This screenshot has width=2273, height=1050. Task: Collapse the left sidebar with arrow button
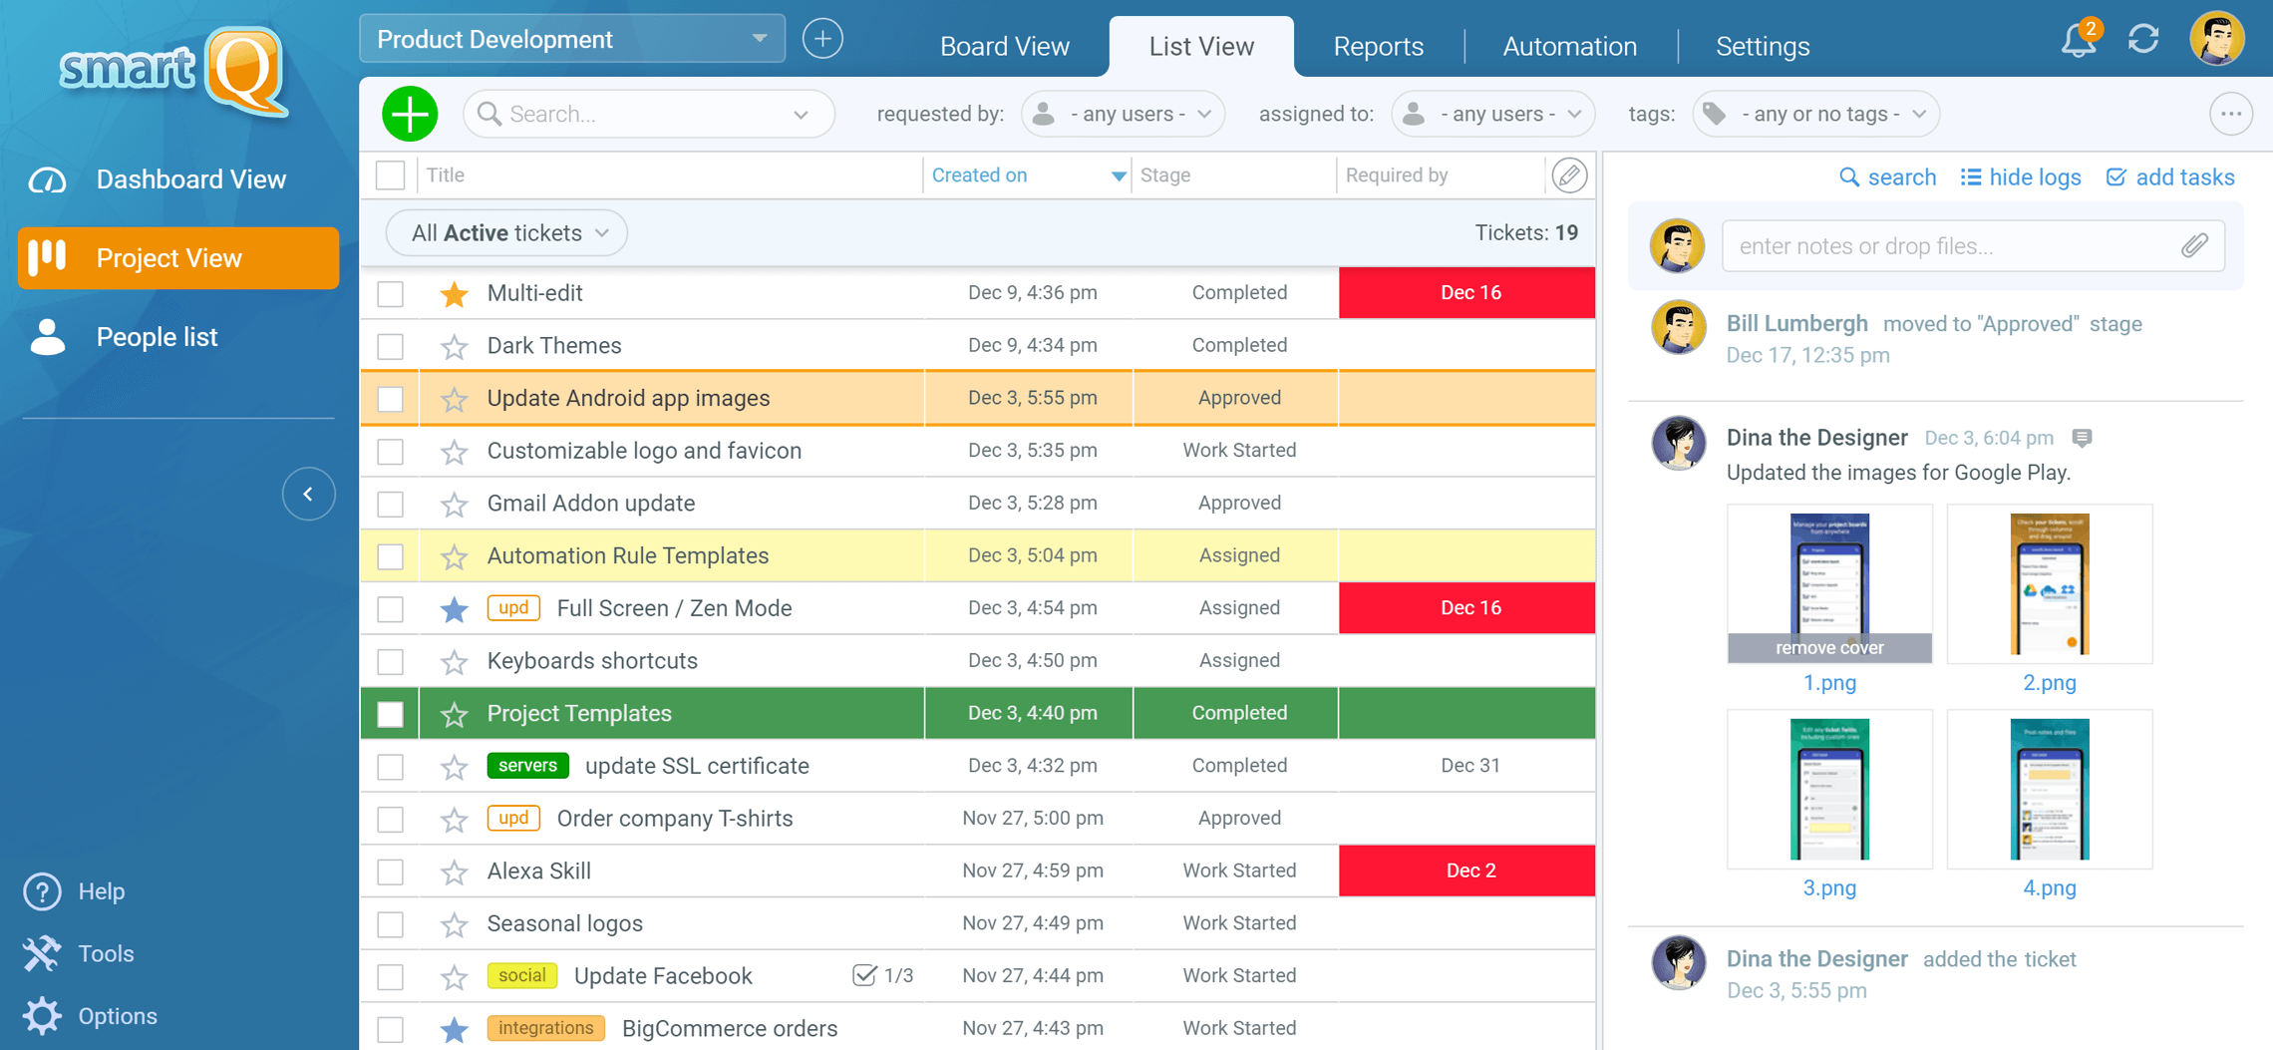(308, 494)
